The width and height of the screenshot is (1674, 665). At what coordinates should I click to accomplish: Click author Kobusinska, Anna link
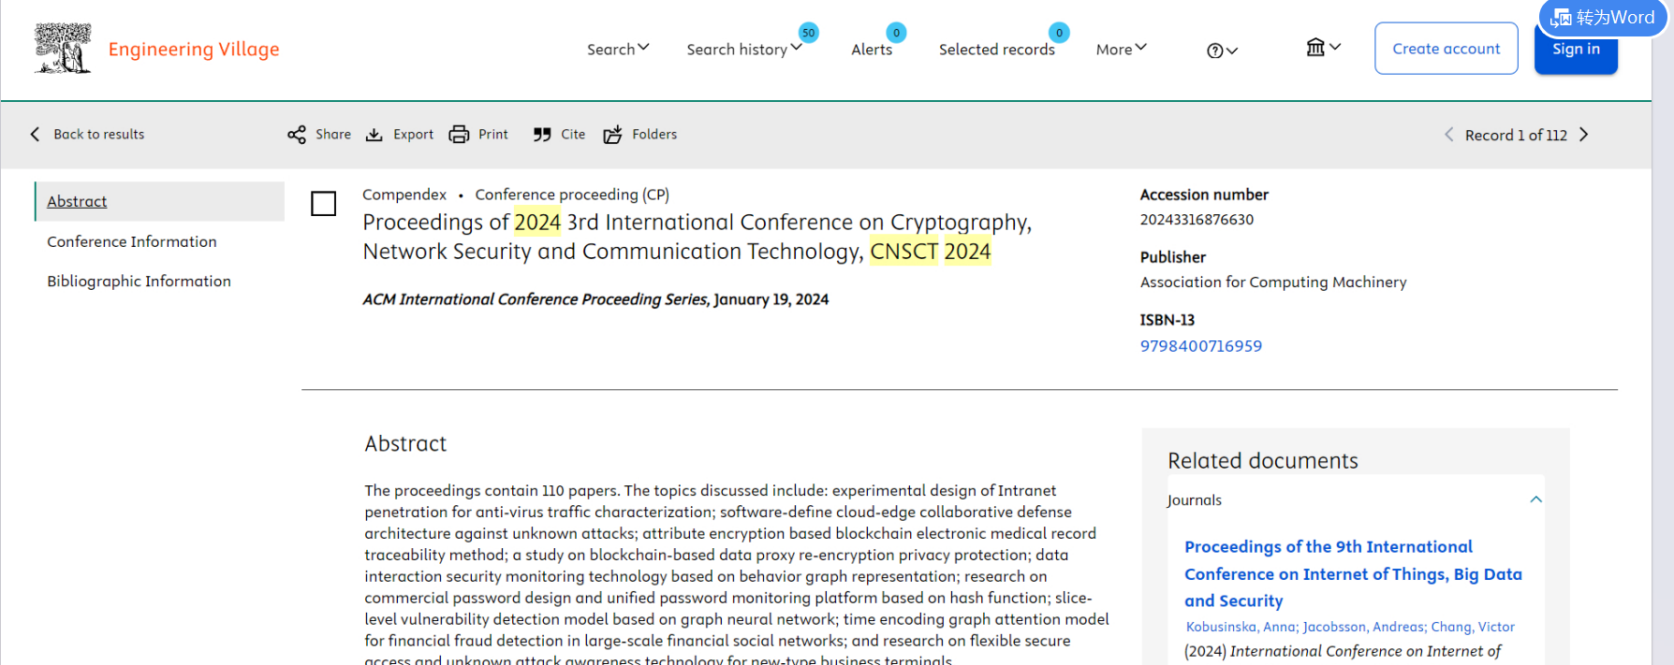click(x=1241, y=627)
